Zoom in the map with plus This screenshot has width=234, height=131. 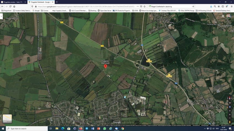click(x=230, y=115)
